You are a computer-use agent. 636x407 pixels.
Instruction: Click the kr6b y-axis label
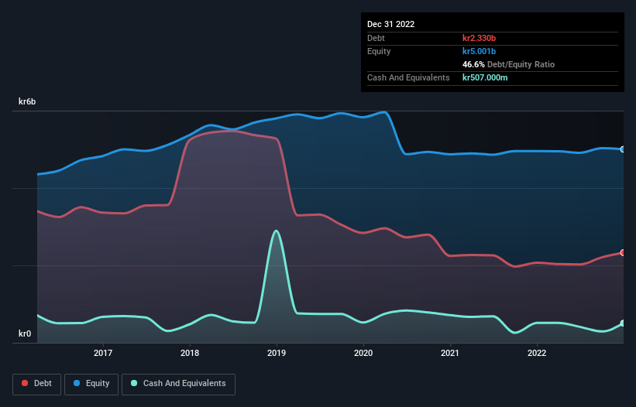[27, 101]
